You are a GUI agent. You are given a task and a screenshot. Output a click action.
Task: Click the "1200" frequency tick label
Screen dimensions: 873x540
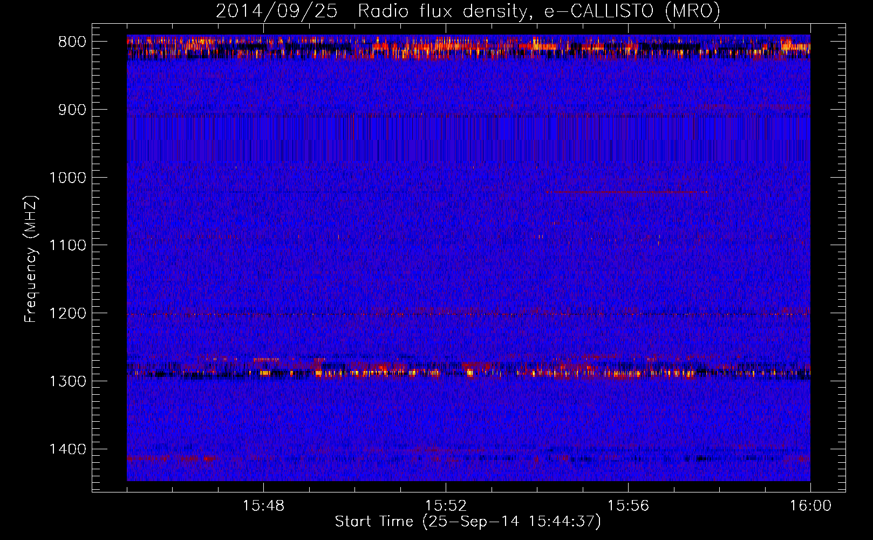pyautogui.click(x=67, y=313)
